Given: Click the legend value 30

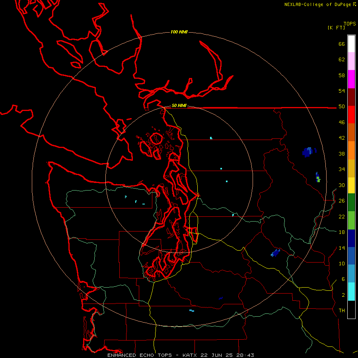Looking at the screenshot, I should (342, 185).
